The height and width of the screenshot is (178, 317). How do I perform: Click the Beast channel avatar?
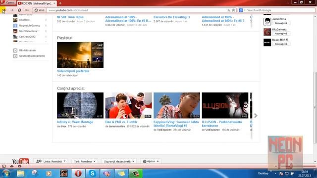point(267,43)
